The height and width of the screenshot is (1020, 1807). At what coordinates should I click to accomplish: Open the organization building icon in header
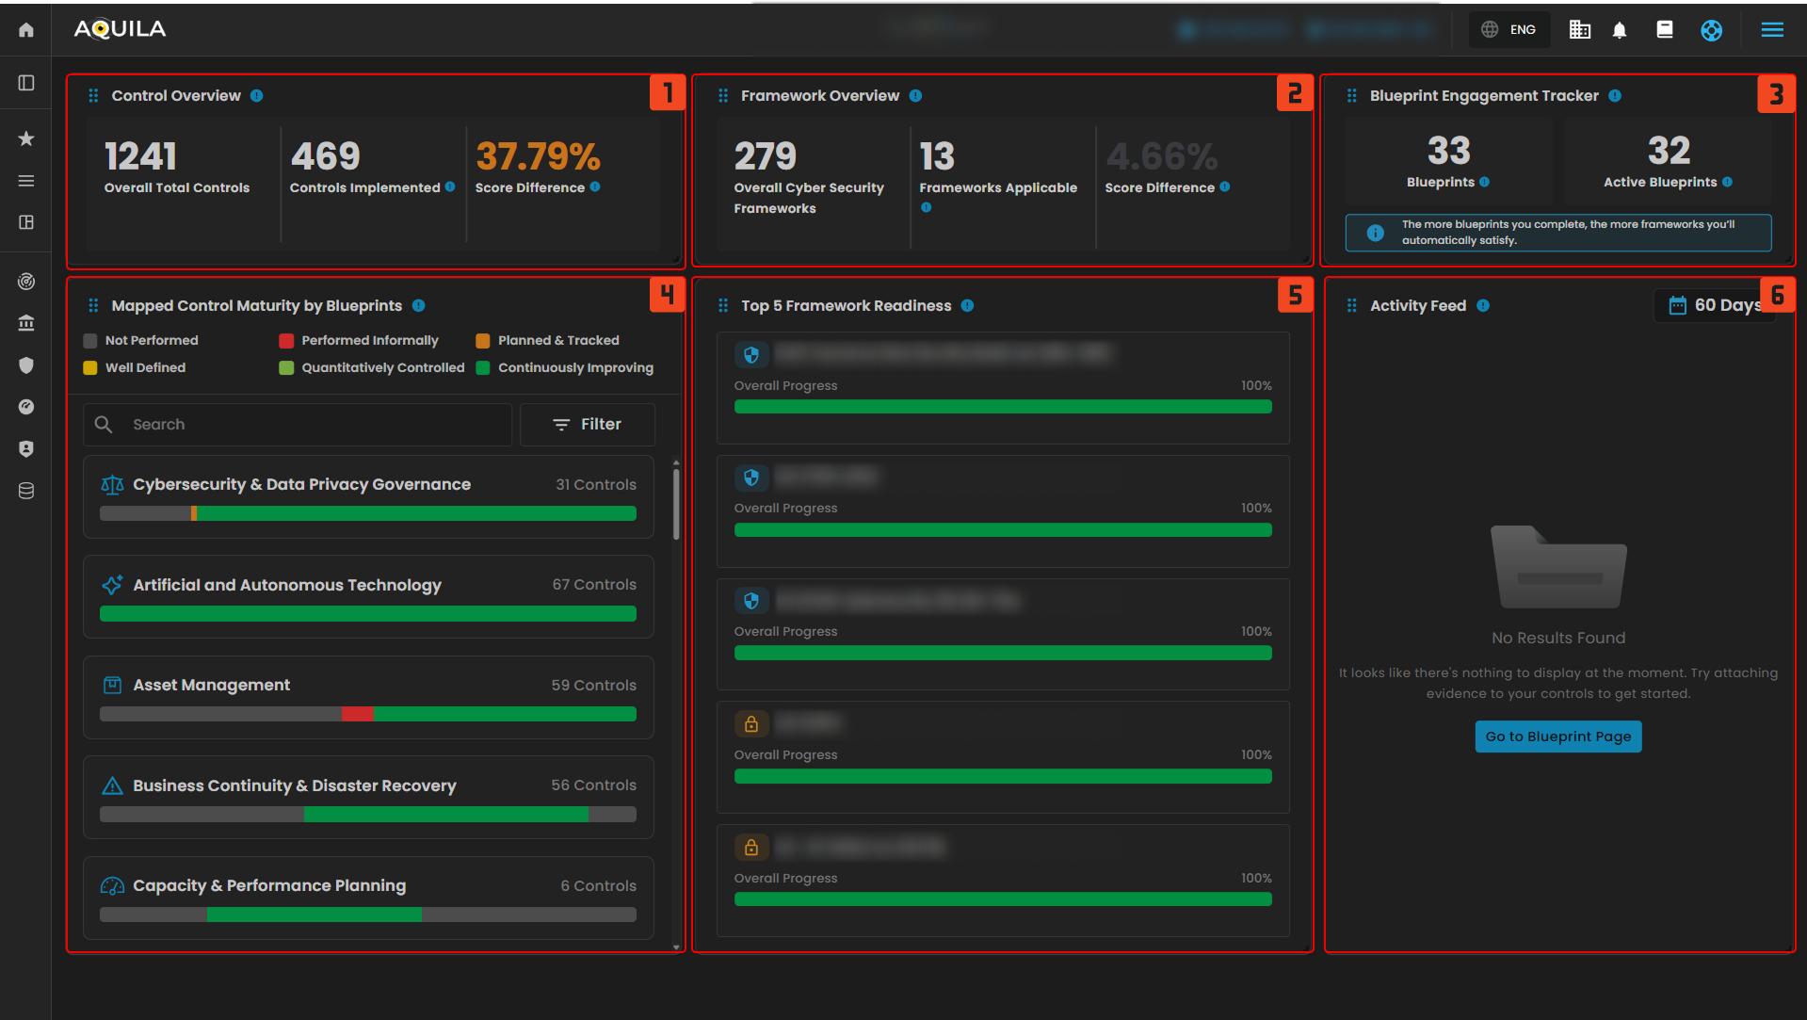[1579, 30]
